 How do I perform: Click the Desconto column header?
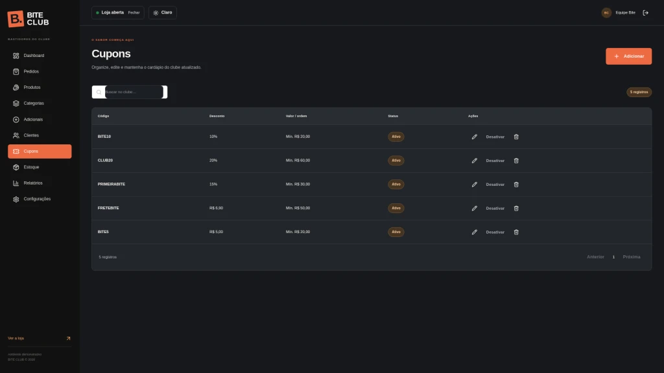click(x=217, y=116)
